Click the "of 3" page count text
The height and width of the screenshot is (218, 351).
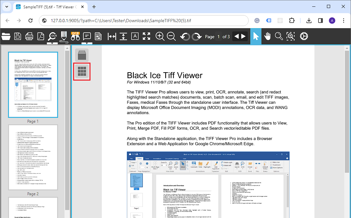tap(226, 37)
